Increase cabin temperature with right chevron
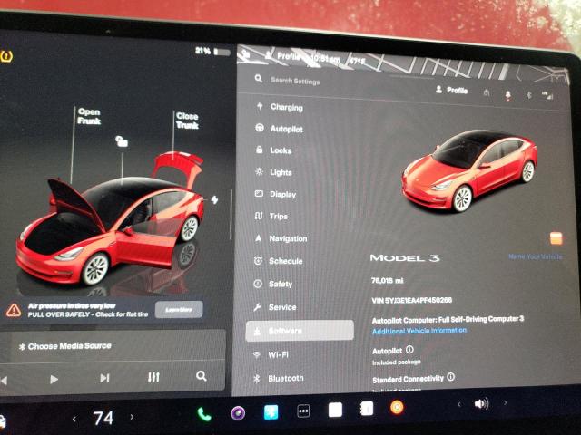The width and height of the screenshot is (581, 435). (x=132, y=417)
